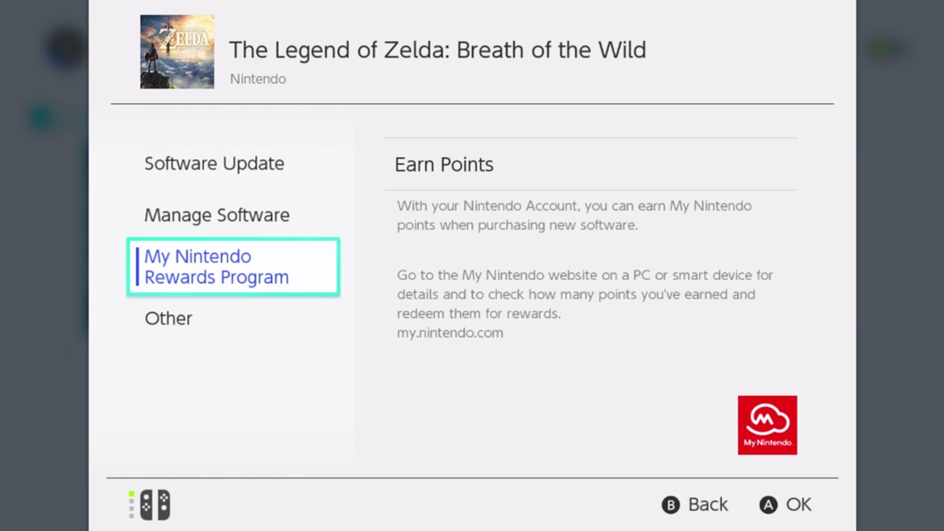Click the Joy-Con controller icon
This screenshot has width=944, height=531.
pos(155,505)
